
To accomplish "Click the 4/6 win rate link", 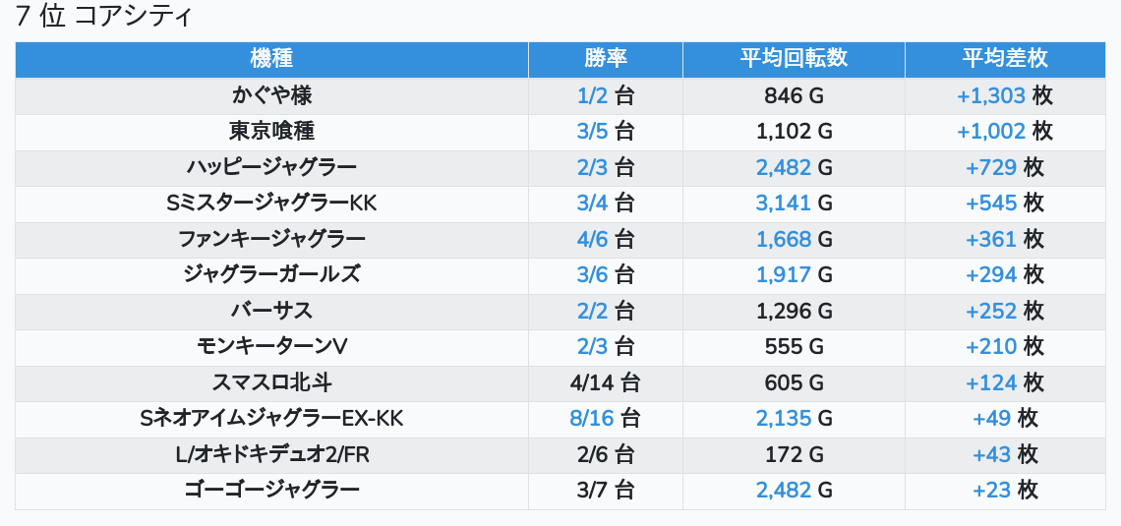I will [593, 239].
